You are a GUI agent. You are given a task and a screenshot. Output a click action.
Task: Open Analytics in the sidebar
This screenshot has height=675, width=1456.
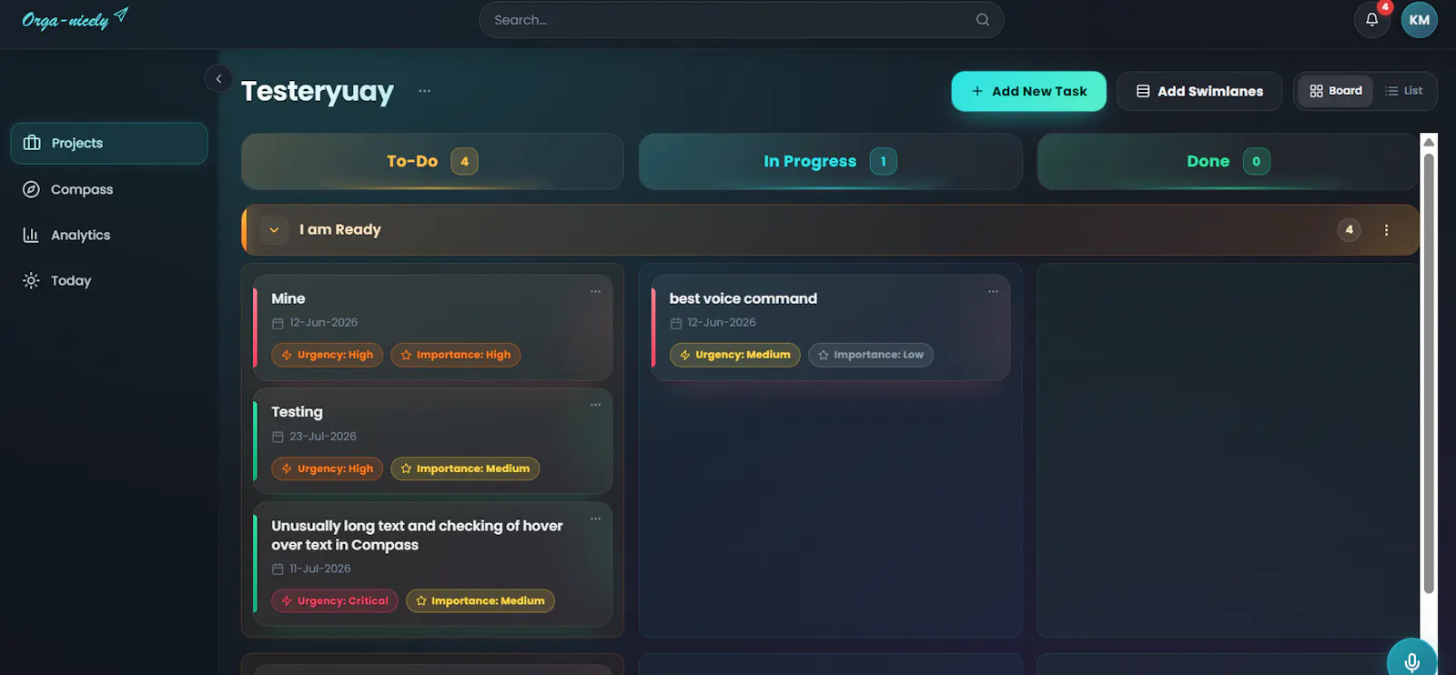tap(109, 235)
